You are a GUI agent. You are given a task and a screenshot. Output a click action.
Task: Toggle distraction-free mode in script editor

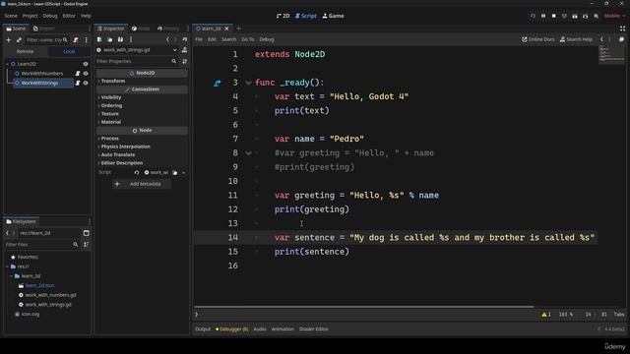coord(622,29)
